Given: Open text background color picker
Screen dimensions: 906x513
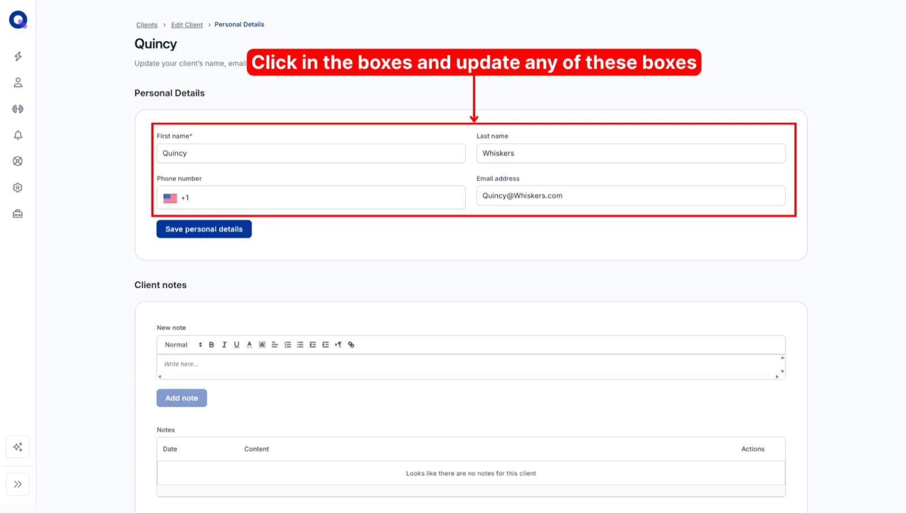Looking at the screenshot, I should pos(262,345).
